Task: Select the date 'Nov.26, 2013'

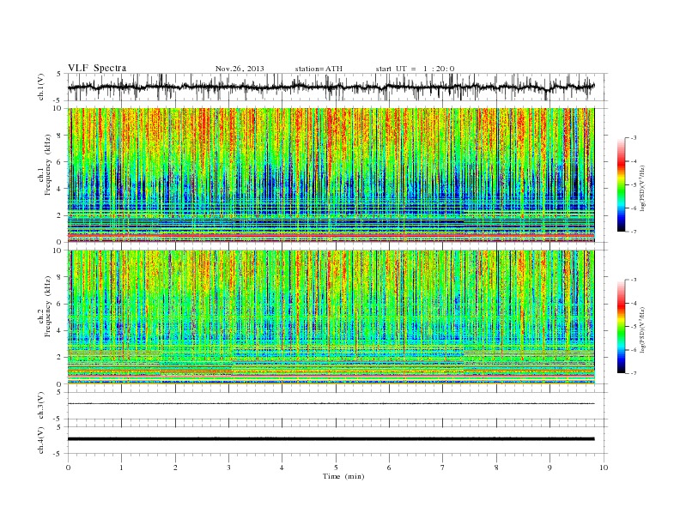Action: pyautogui.click(x=240, y=69)
